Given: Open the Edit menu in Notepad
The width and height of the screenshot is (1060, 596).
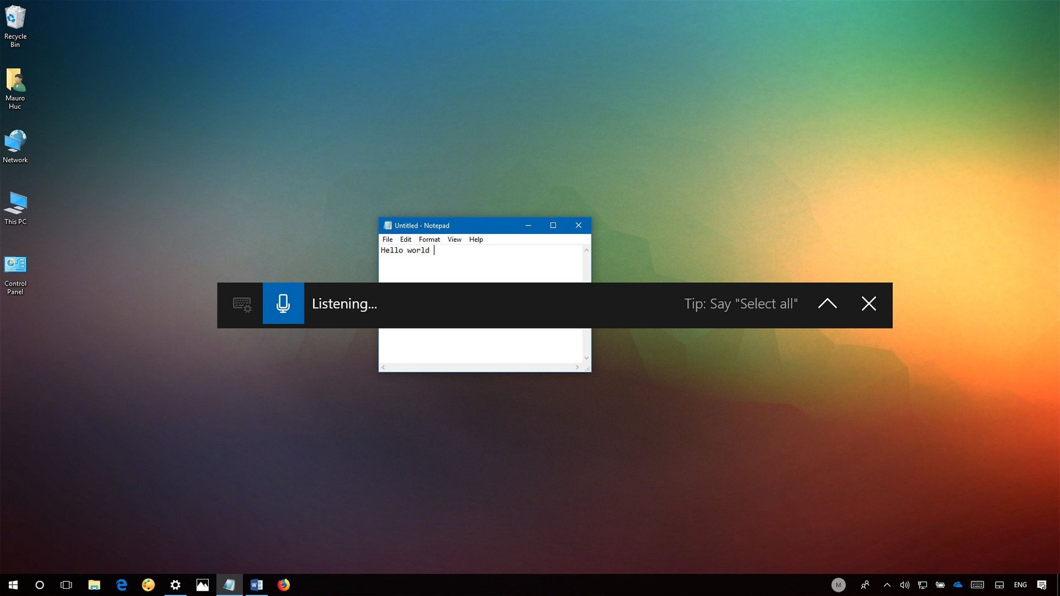Looking at the screenshot, I should click(x=405, y=239).
